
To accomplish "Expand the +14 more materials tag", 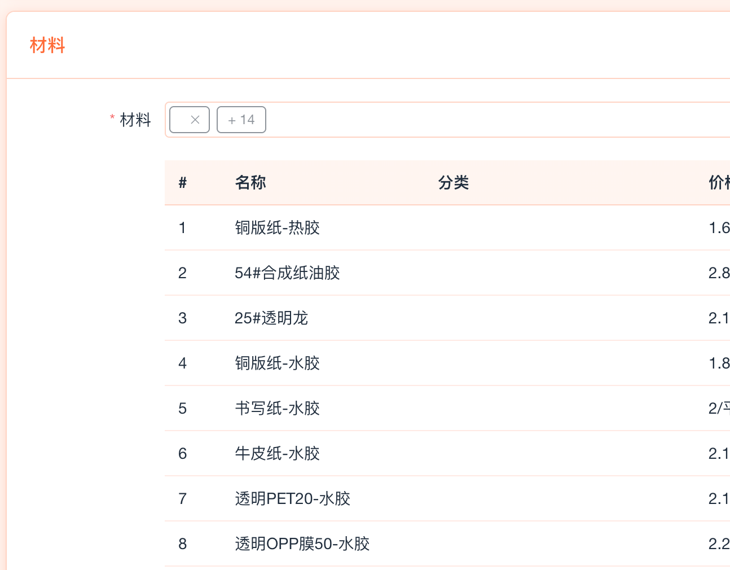I will point(241,120).
